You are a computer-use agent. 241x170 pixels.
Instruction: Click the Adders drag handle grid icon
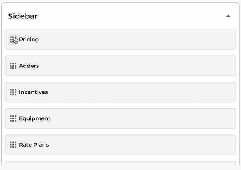(x=13, y=66)
